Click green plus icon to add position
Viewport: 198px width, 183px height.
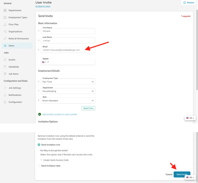point(40,114)
